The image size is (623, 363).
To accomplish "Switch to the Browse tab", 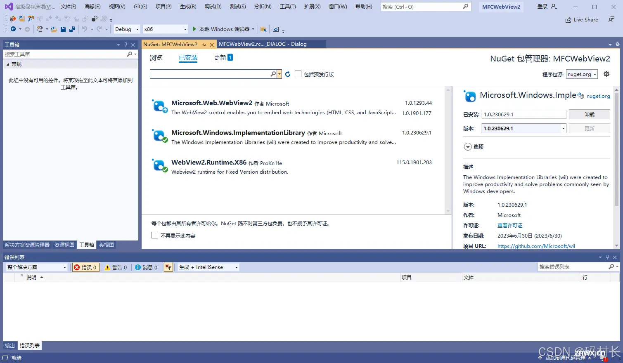I will point(156,58).
